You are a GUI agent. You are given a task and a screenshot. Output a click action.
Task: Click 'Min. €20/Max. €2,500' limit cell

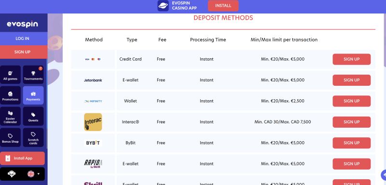click(x=283, y=101)
